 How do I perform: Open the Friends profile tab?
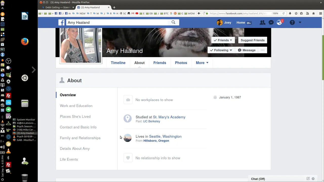point(160,63)
